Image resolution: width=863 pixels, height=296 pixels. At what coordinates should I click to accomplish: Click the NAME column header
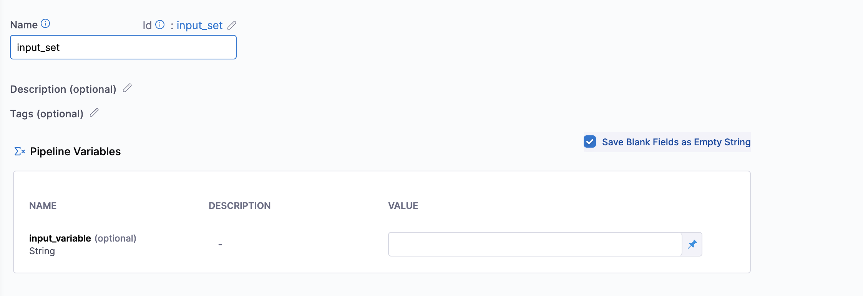pyautogui.click(x=43, y=206)
